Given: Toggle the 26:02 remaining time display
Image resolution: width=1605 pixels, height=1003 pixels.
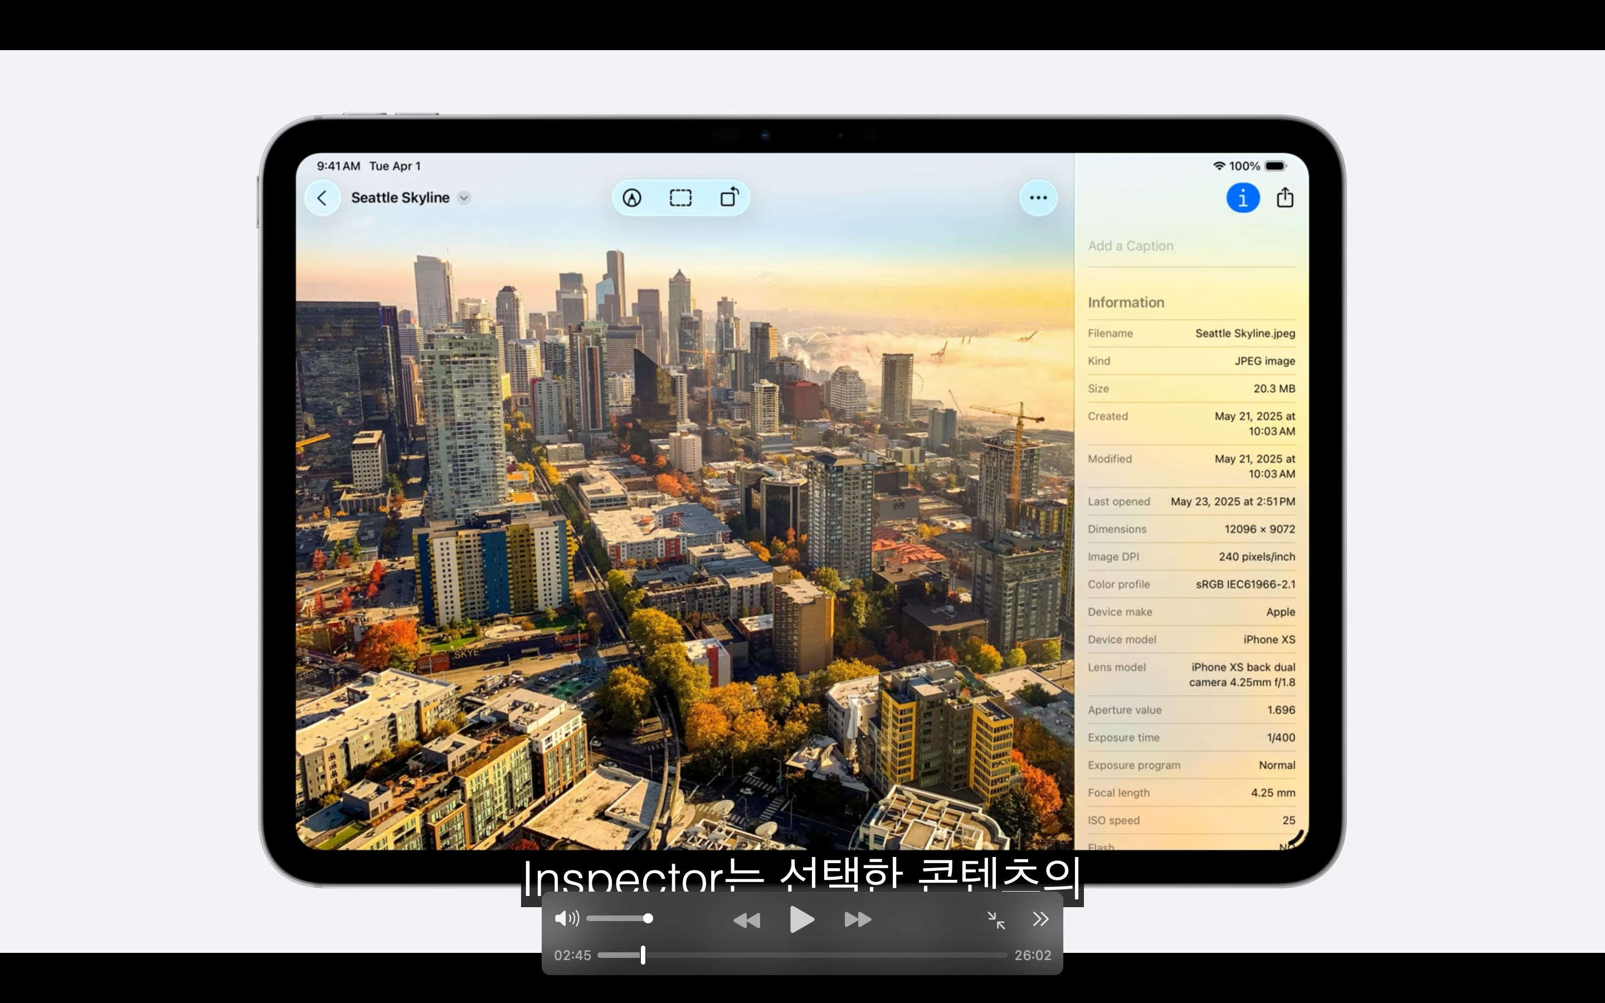Looking at the screenshot, I should [x=1032, y=955].
